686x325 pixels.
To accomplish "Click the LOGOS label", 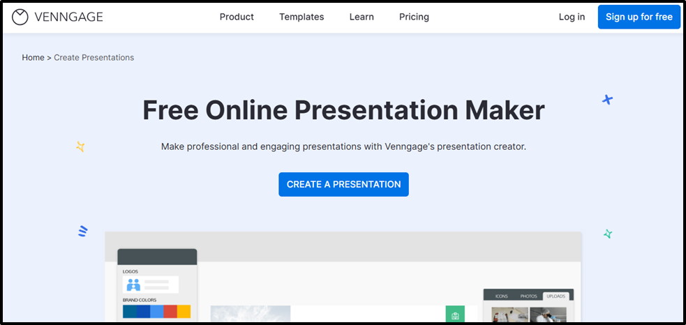I will [131, 271].
